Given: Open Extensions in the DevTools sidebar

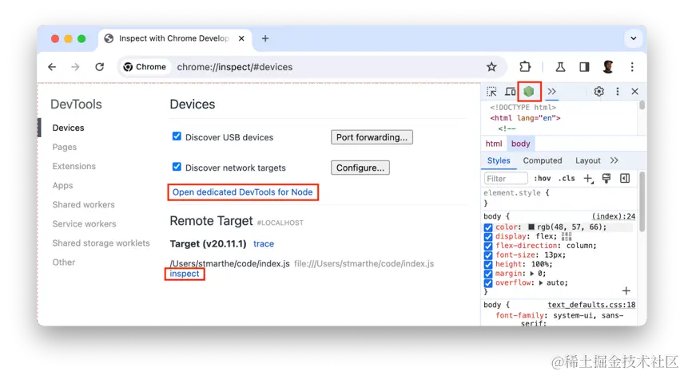Looking at the screenshot, I should tap(74, 166).
